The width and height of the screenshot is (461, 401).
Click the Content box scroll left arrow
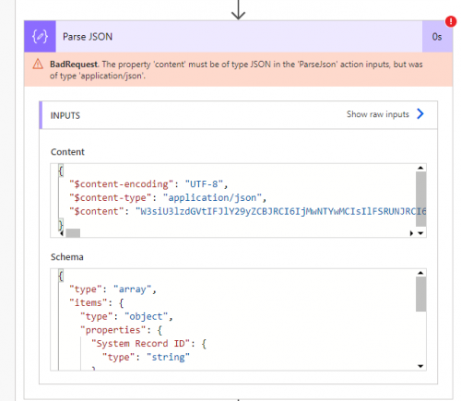click(x=62, y=233)
